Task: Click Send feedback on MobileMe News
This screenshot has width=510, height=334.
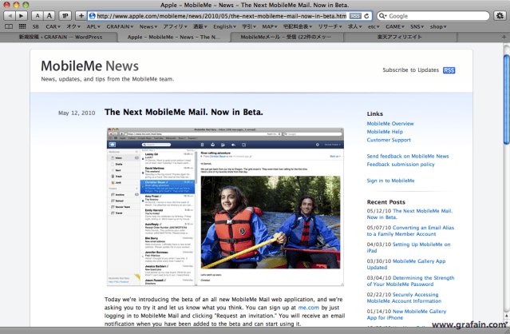Action: pyautogui.click(x=408, y=156)
